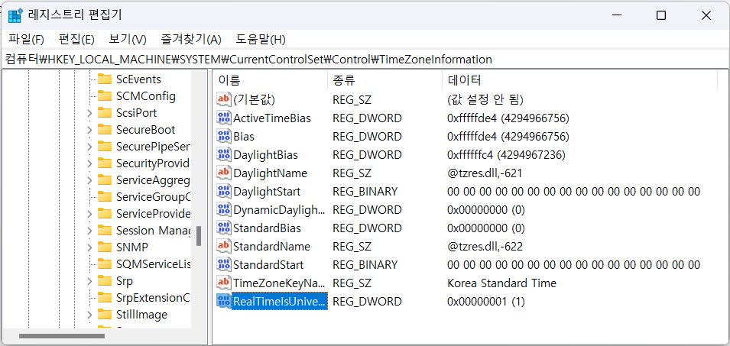Maximize the Registry Editor window
The width and height of the screenshot is (730, 346).
660,15
